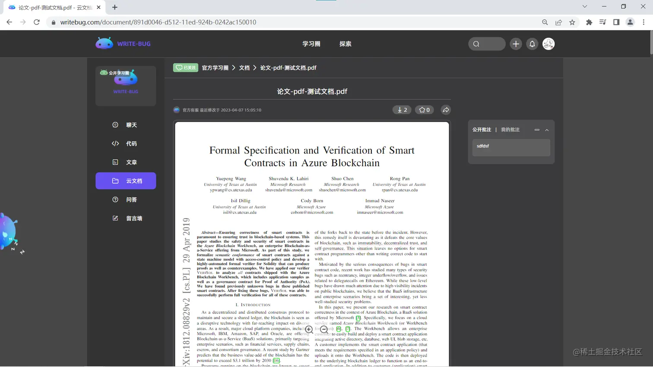Click the plus create button in header
653x367 pixels.
516,44
